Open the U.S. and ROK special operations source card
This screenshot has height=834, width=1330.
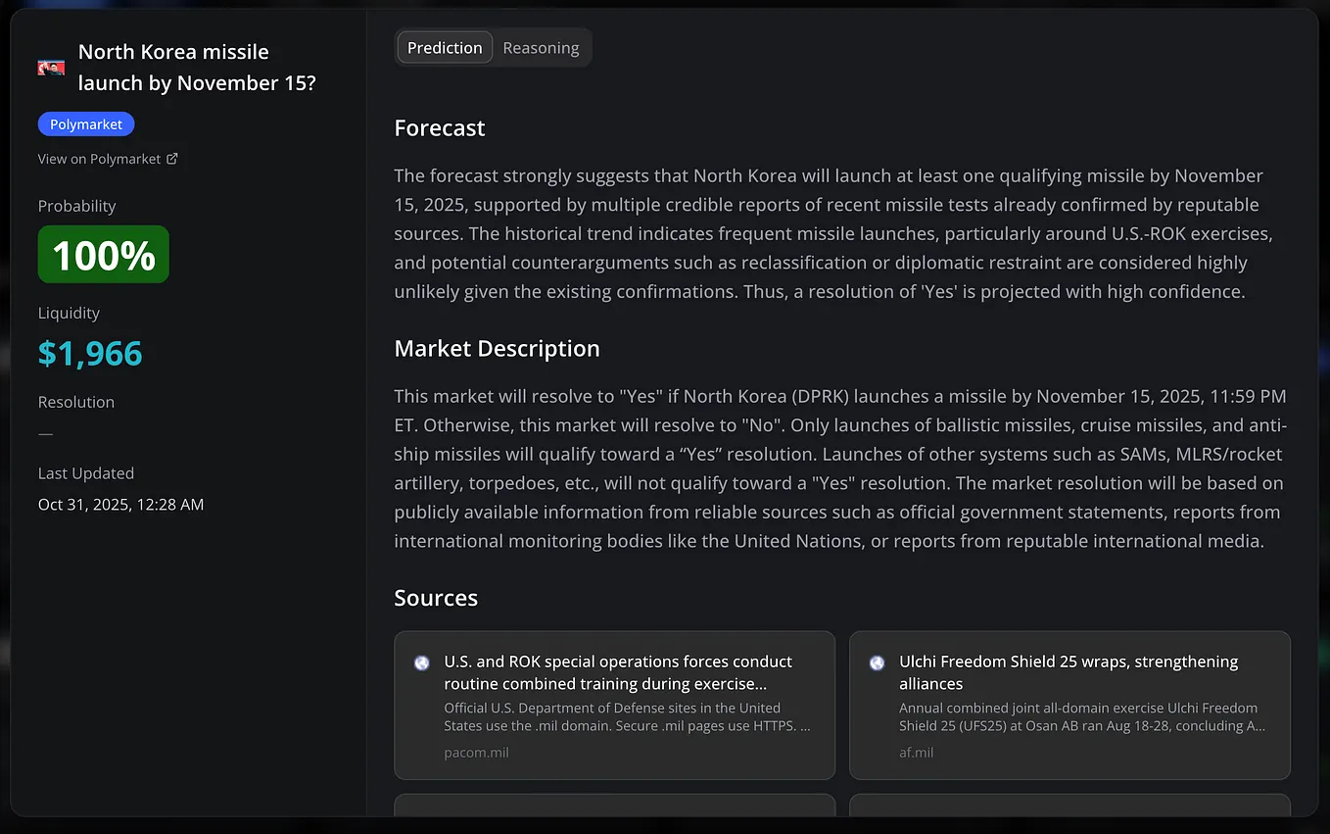tap(614, 706)
